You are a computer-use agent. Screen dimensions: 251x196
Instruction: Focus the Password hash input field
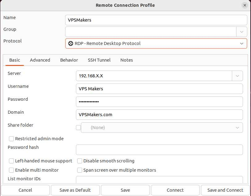point(159,150)
